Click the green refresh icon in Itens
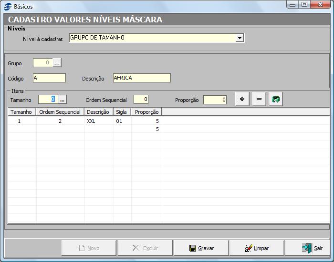 pos(275,99)
